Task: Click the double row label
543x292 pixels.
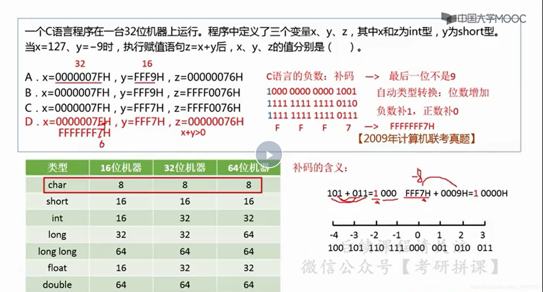Action: [x=57, y=285]
